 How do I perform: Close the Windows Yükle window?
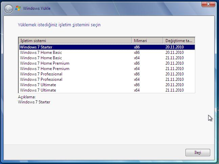pos(208,4)
